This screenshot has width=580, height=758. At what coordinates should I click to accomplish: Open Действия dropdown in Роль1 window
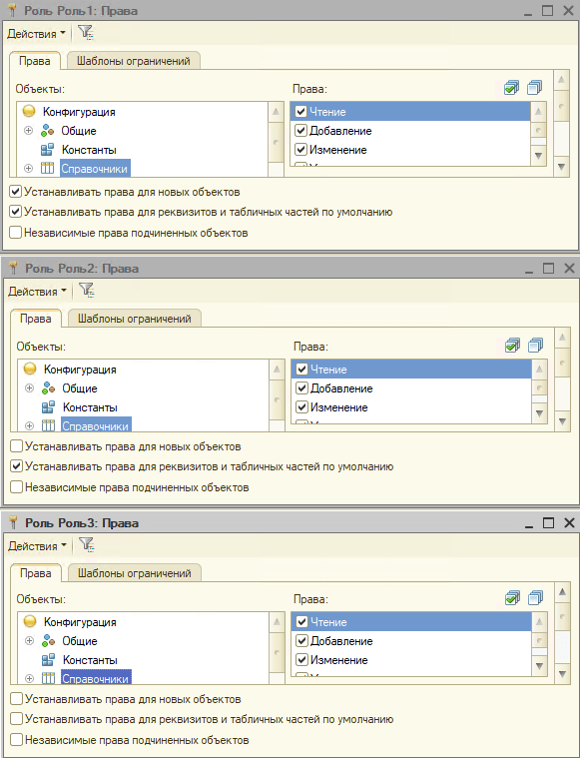click(36, 34)
